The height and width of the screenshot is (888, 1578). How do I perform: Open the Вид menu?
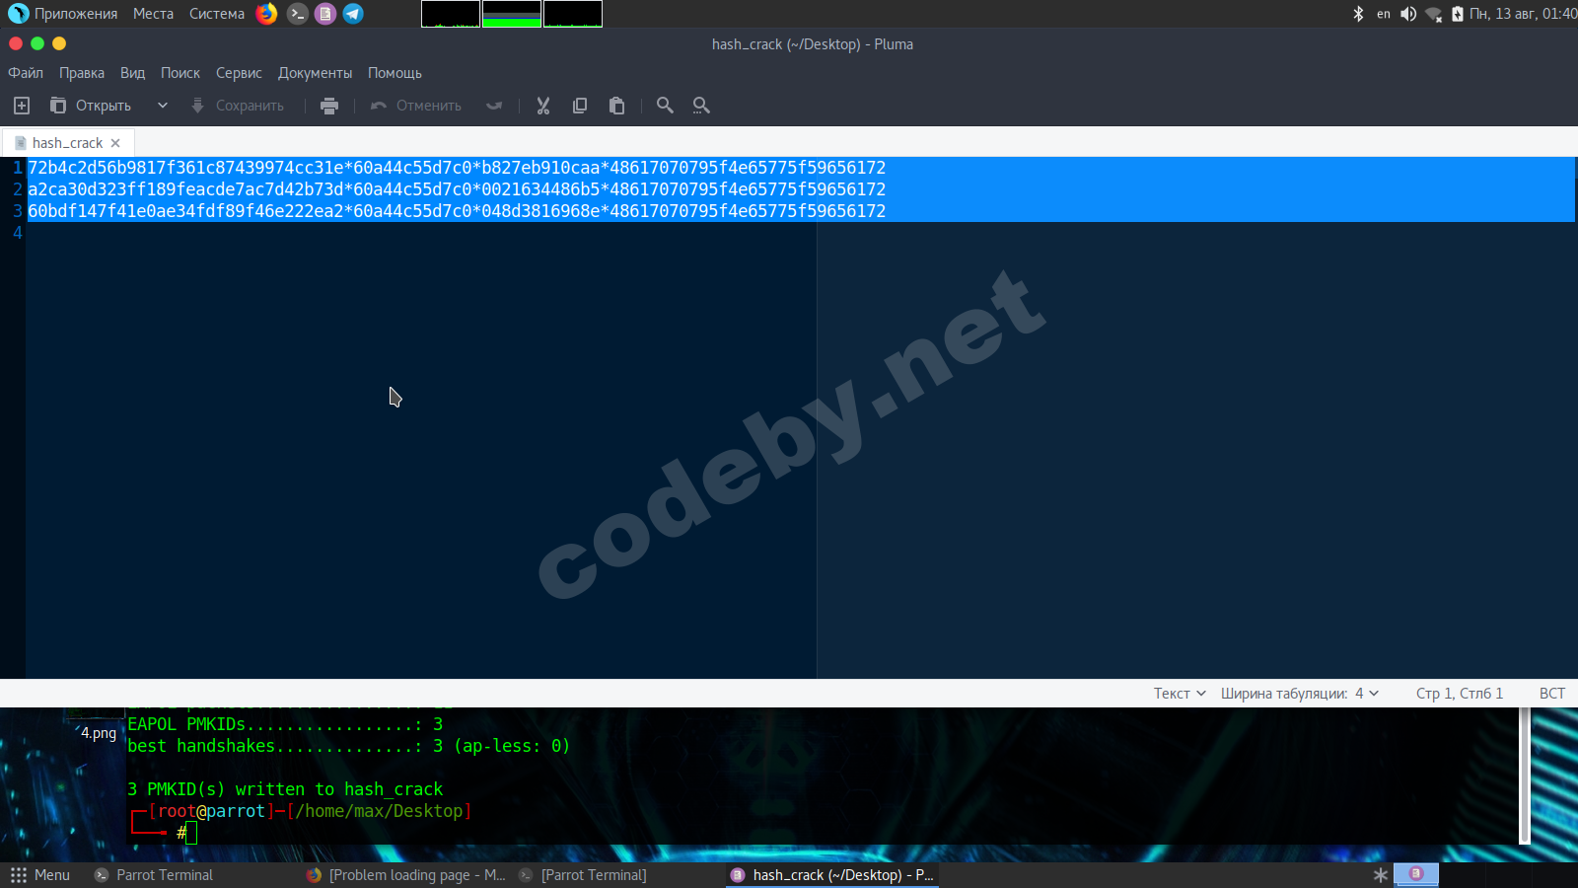tap(132, 73)
